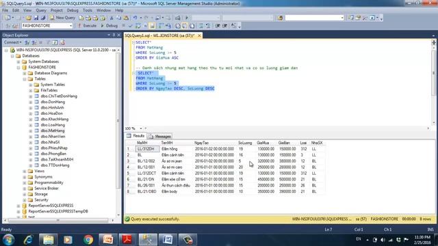Image resolution: width=438 pixels, height=246 pixels.
Task: Switch output to Results to File
Action: tap(192, 26)
